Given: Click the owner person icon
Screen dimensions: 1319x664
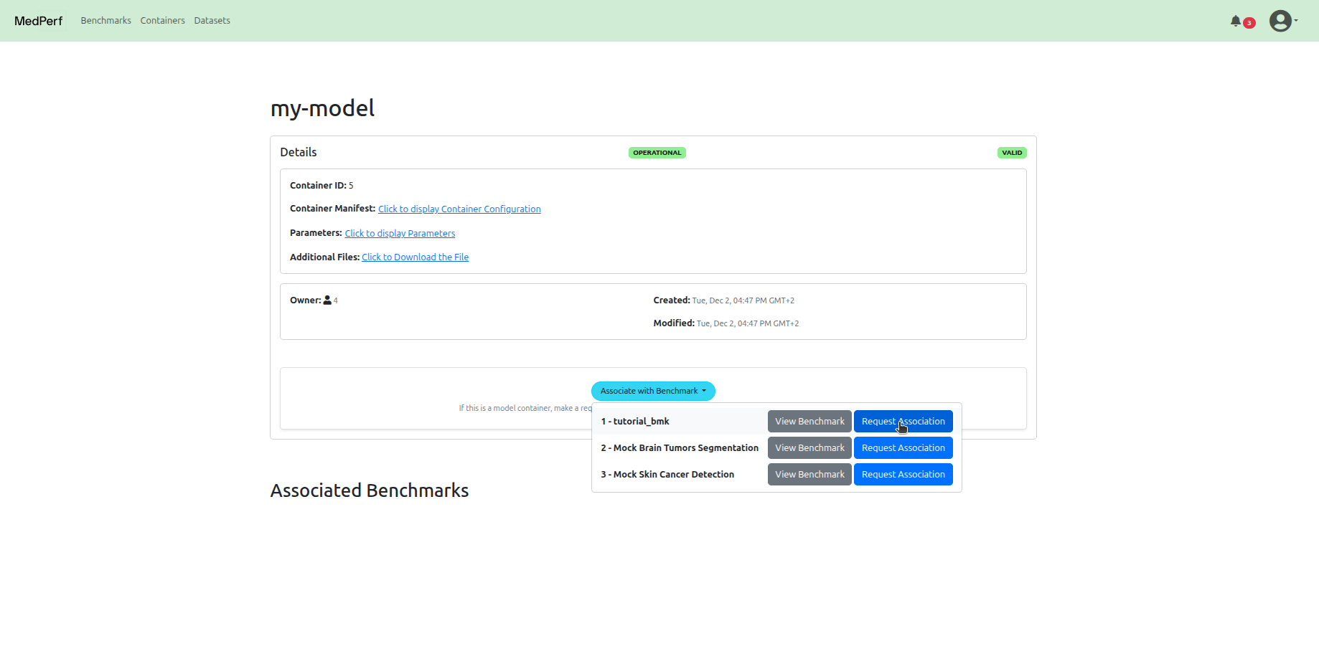Looking at the screenshot, I should [x=327, y=300].
